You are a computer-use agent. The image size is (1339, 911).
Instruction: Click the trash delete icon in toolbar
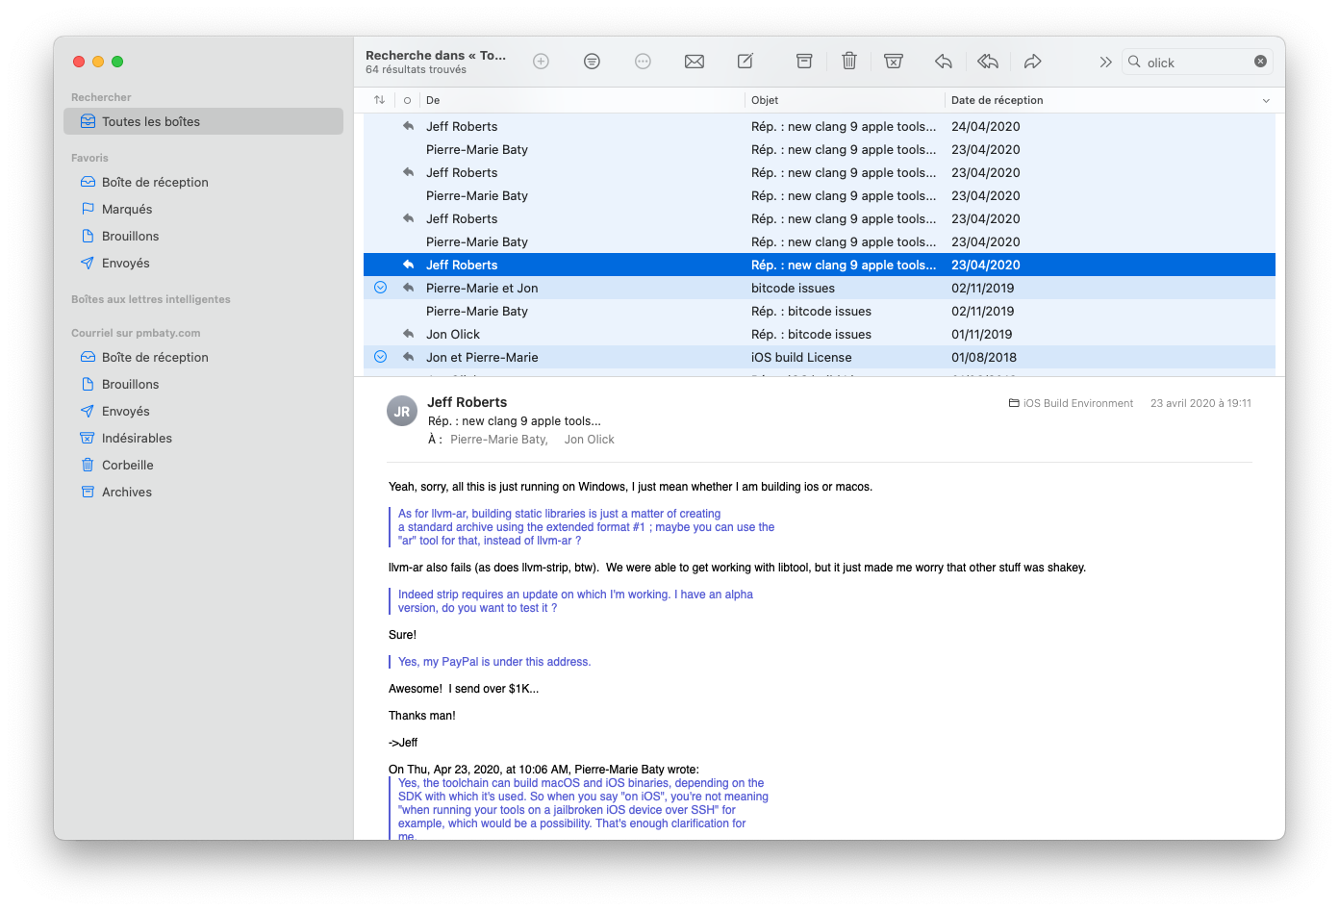point(848,62)
